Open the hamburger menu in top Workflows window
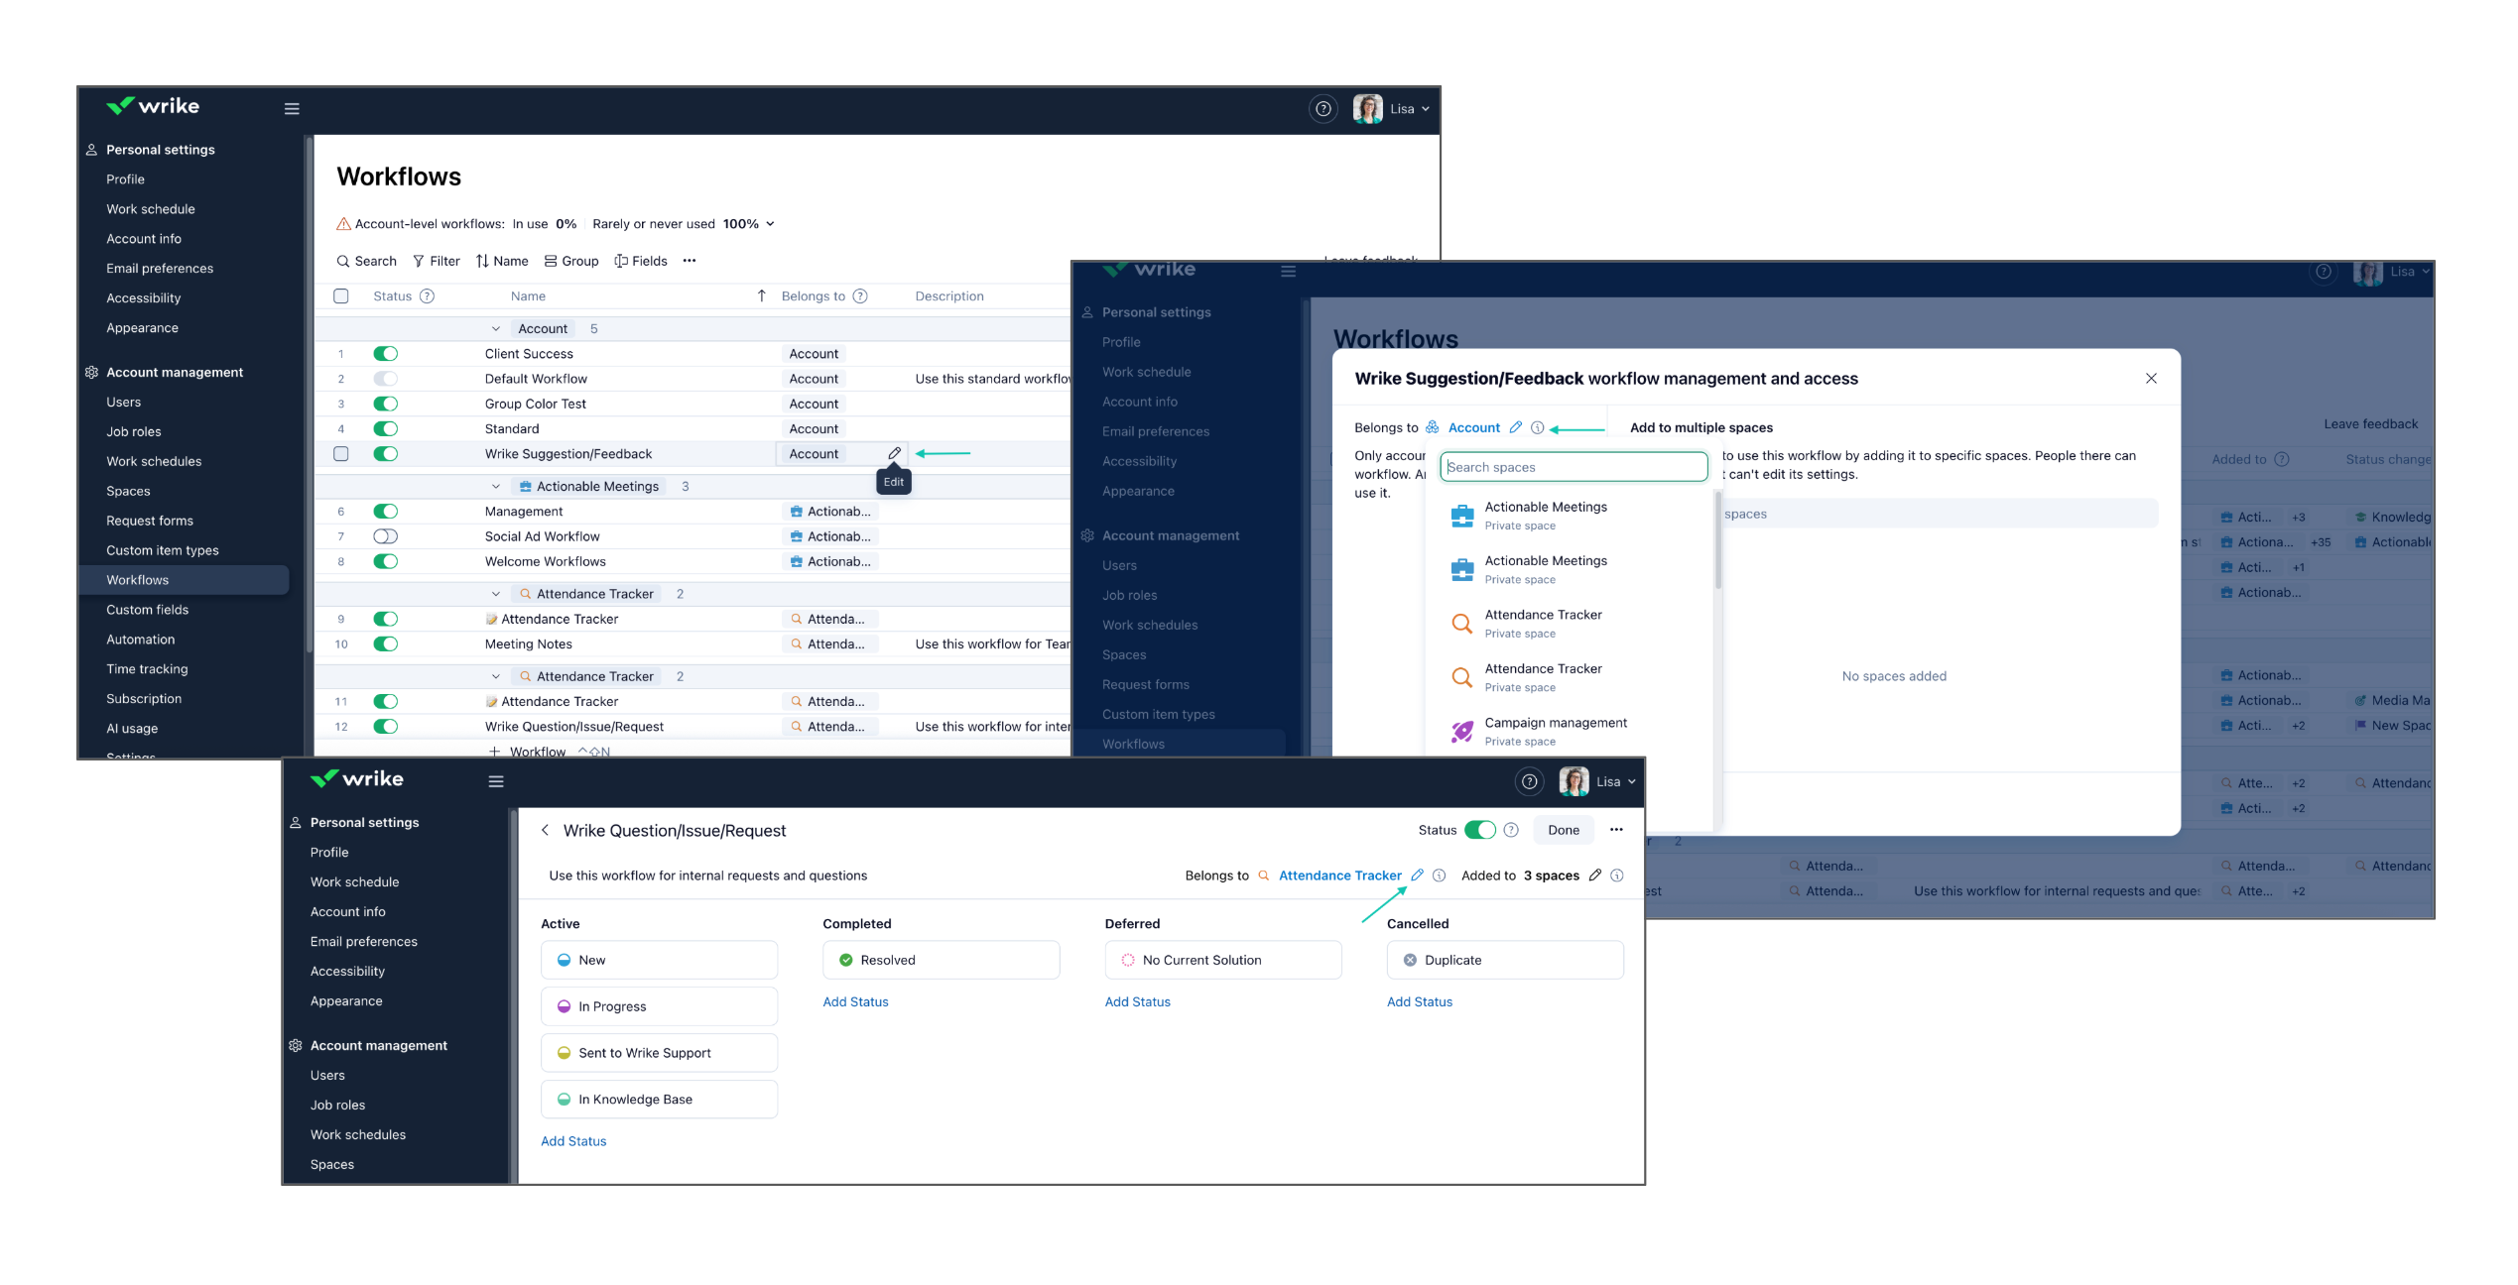Viewport: 2518px width, 1285px height. pos(292,109)
